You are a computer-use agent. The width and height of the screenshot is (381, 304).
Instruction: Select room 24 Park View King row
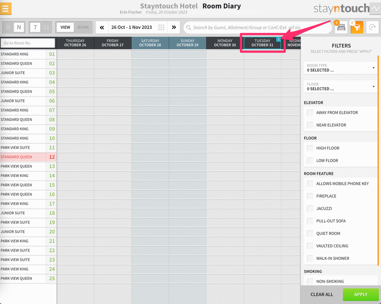pos(28,269)
